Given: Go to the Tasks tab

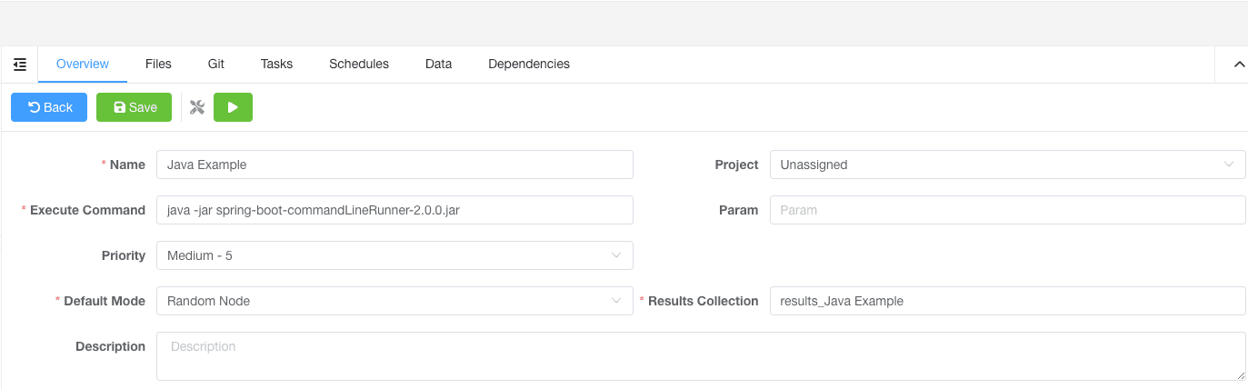Looking at the screenshot, I should click(276, 65).
